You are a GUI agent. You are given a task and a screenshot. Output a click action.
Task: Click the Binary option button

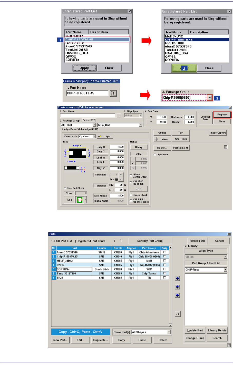139,147
